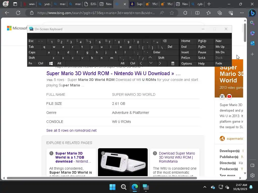Open Edge Settings and more menu
This screenshot has height=193, width=258.
242,13
